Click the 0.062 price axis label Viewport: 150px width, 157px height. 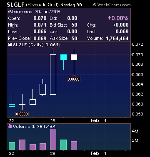pyautogui.click(x=137, y=94)
